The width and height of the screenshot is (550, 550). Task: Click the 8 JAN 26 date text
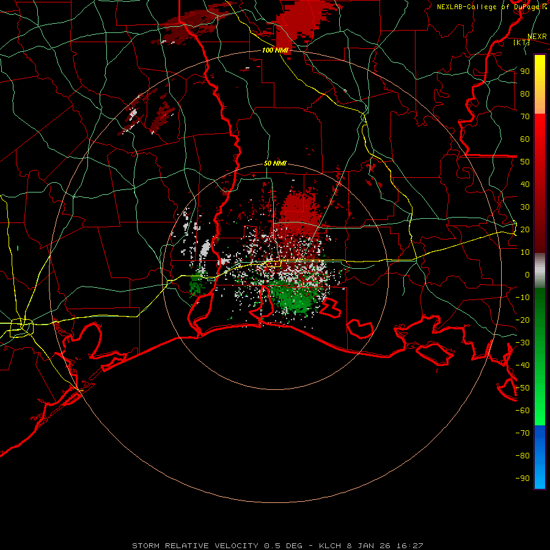[369, 546]
